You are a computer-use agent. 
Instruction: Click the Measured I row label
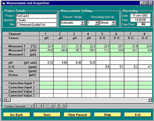coord(21,54)
